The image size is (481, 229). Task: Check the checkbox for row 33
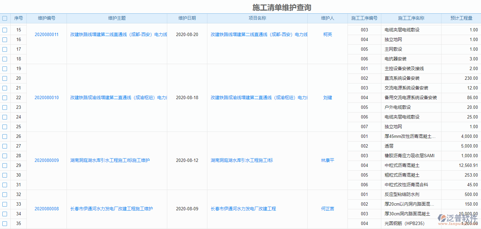coord(5,204)
